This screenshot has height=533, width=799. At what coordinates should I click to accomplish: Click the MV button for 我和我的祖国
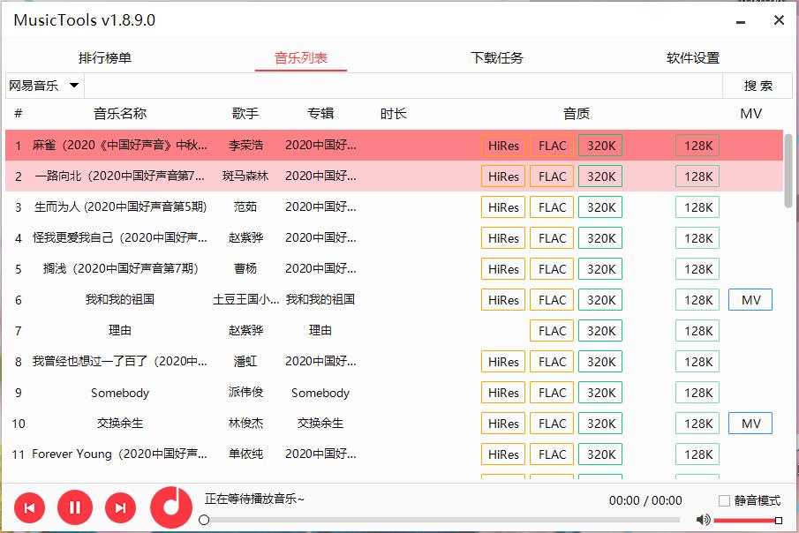click(x=750, y=299)
